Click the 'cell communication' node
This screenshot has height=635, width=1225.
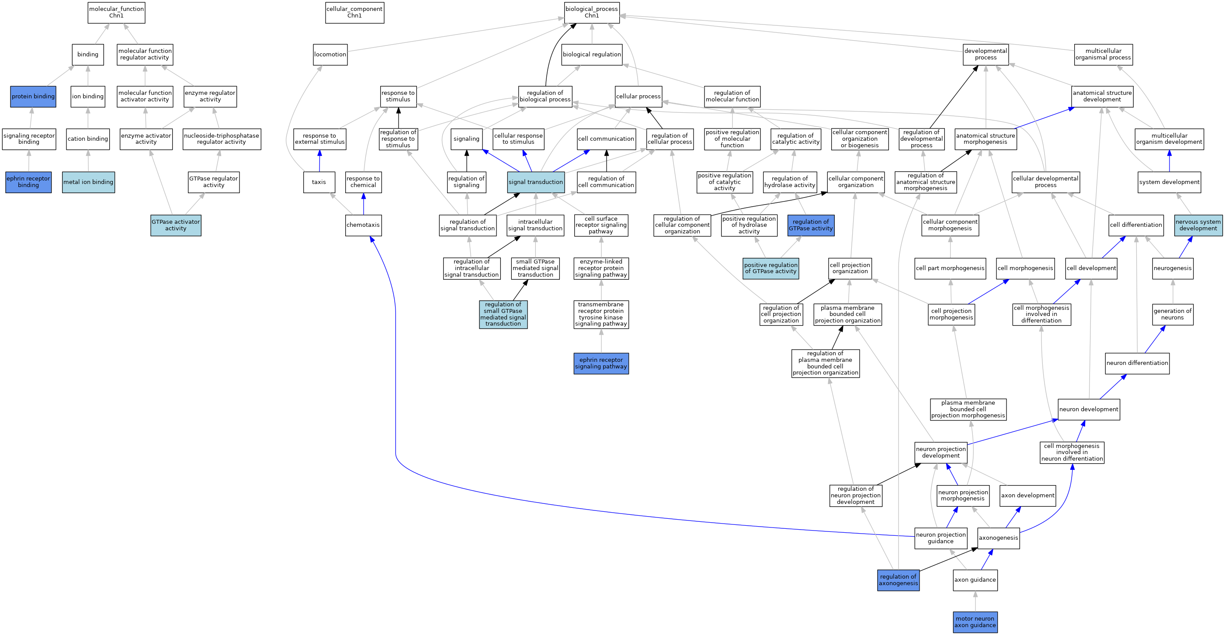(606, 139)
